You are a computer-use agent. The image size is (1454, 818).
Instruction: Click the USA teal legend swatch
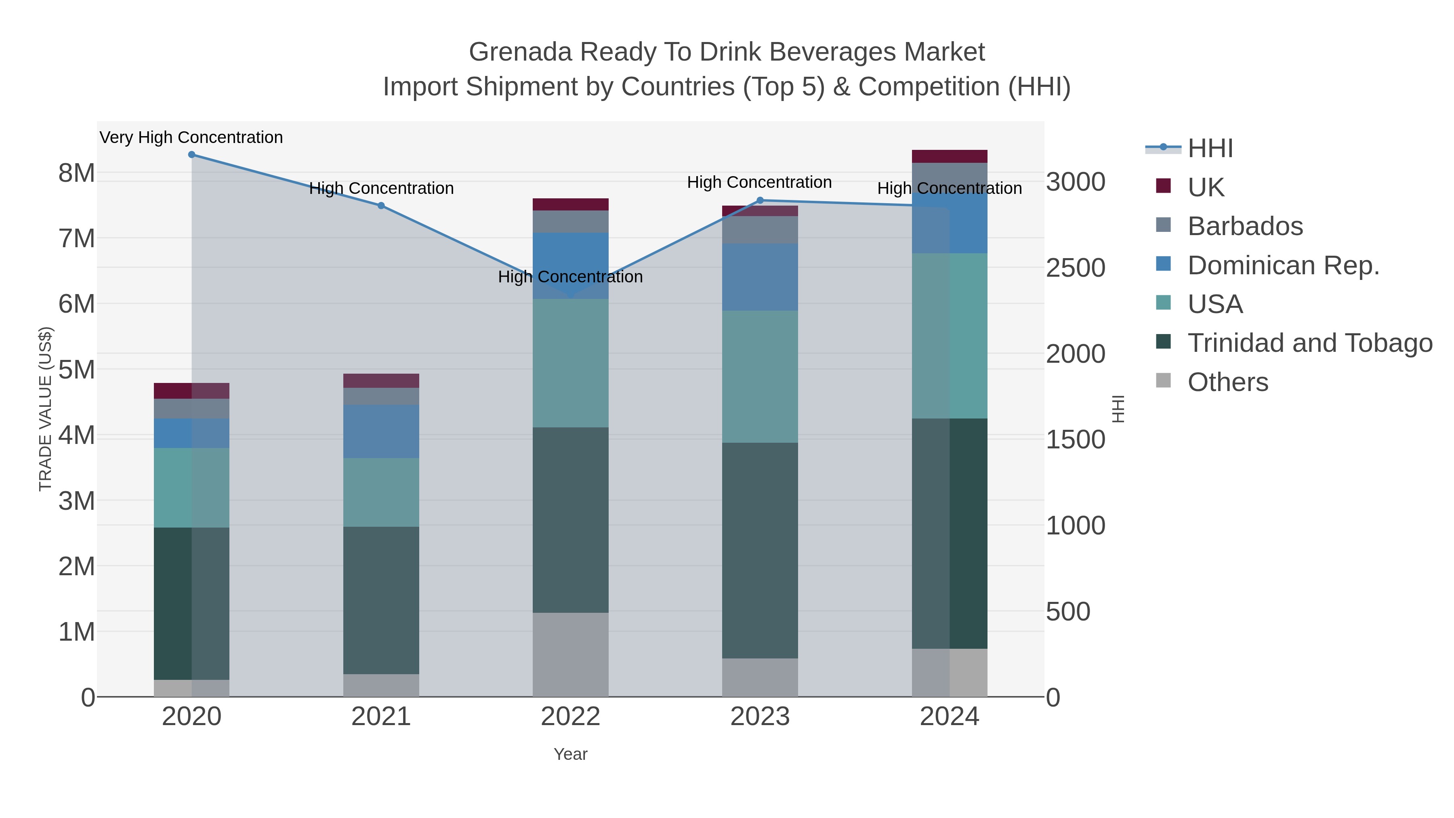click(x=1163, y=303)
